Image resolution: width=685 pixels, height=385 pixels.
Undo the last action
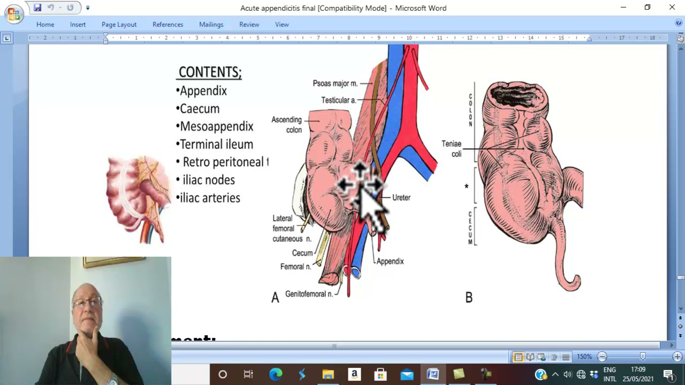coord(51,7)
